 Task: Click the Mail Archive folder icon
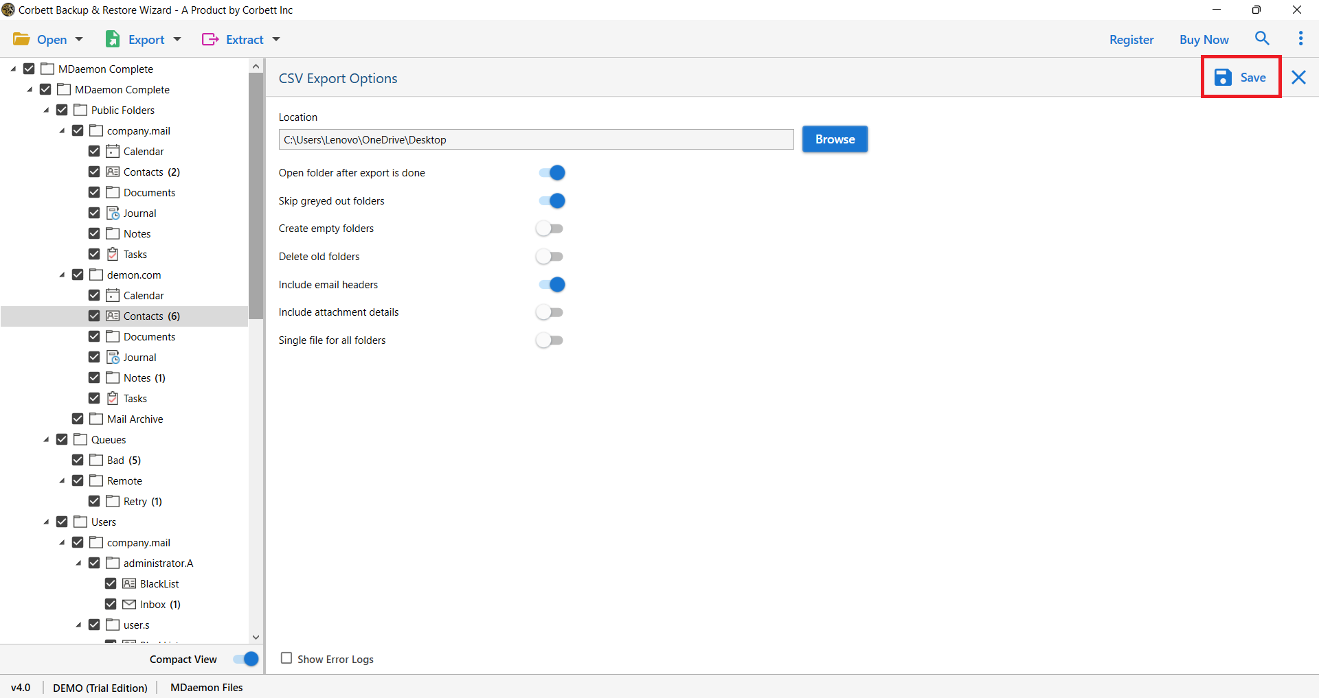96,419
